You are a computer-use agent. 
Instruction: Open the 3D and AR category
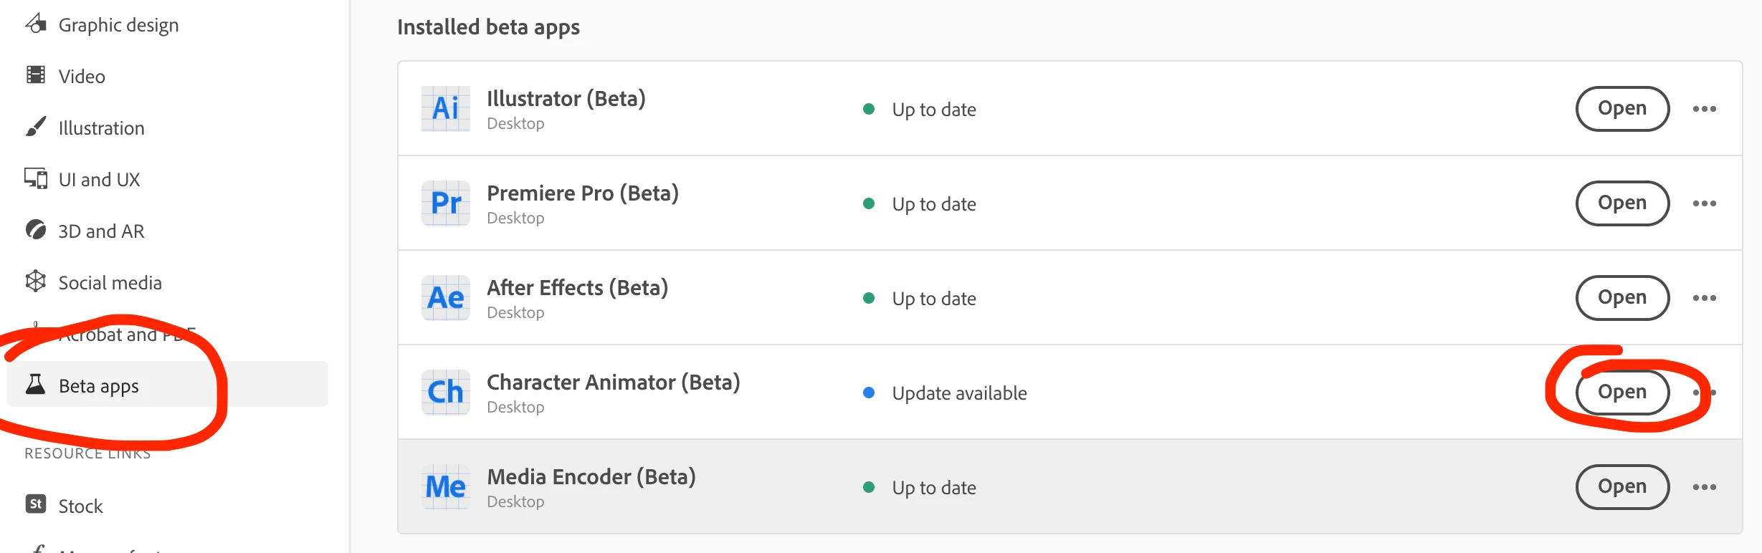click(x=101, y=231)
